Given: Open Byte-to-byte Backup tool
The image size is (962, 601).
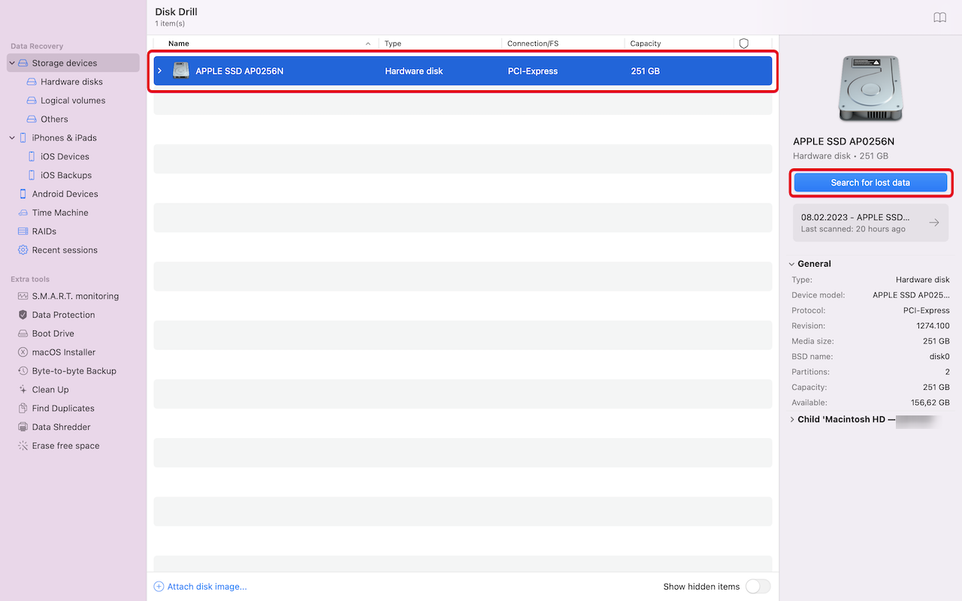Looking at the screenshot, I should [73, 371].
